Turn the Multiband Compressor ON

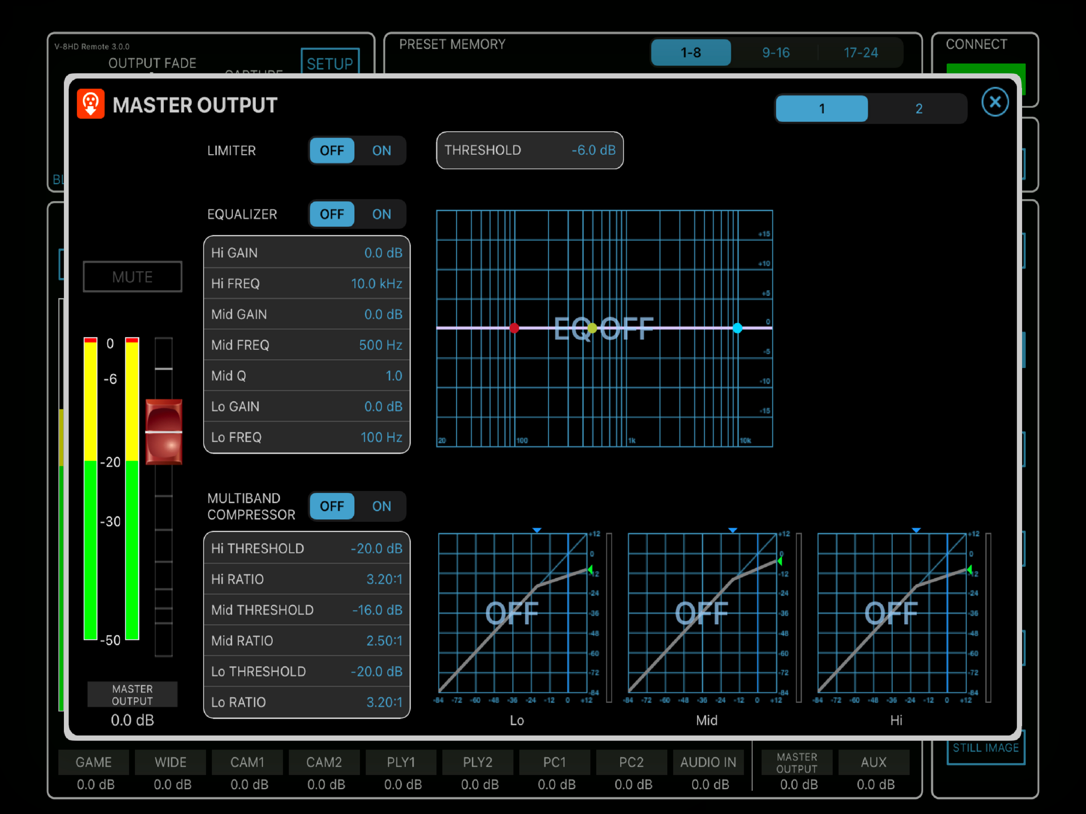[x=382, y=506]
